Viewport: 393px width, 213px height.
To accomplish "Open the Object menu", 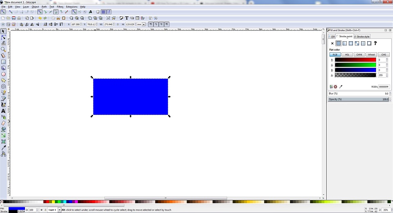I will coord(35,7).
